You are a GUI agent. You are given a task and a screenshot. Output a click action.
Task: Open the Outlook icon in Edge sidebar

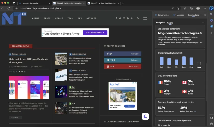211,26
